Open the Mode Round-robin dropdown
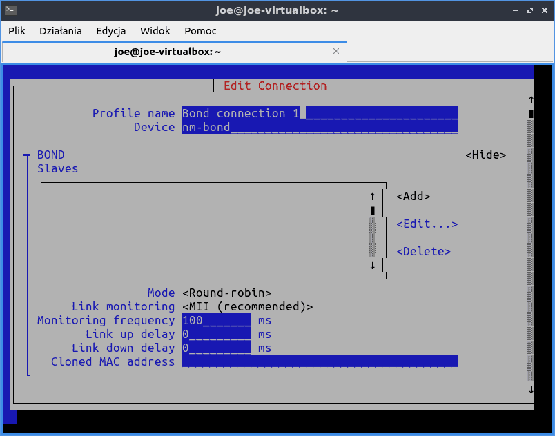555x436 pixels. (x=226, y=293)
